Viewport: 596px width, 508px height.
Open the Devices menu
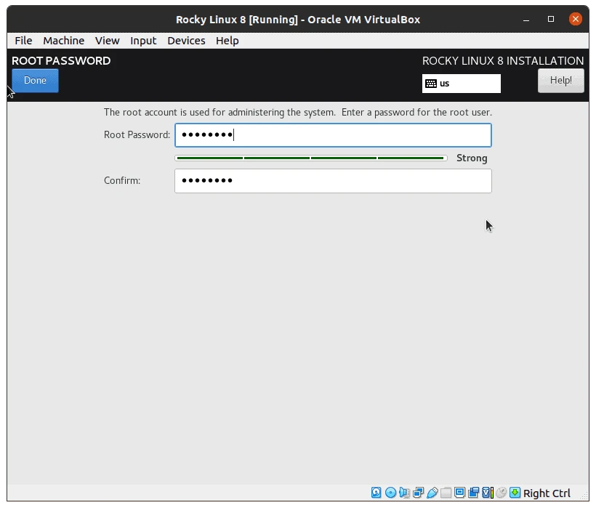pos(186,41)
